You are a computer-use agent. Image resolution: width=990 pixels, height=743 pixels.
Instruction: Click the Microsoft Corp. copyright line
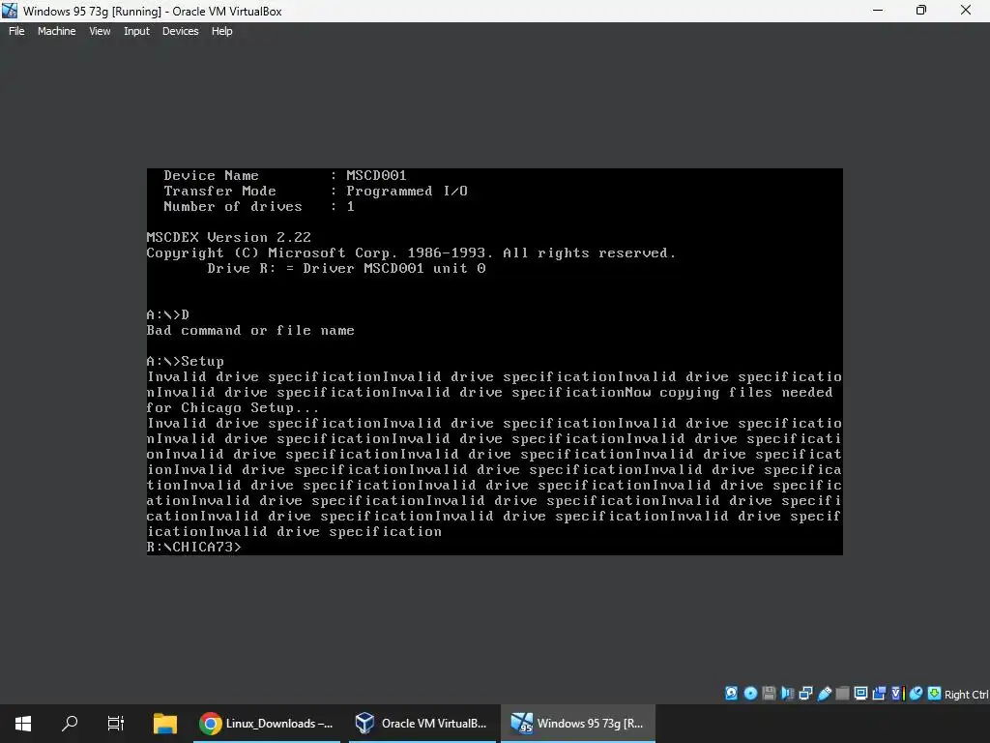[x=411, y=253]
